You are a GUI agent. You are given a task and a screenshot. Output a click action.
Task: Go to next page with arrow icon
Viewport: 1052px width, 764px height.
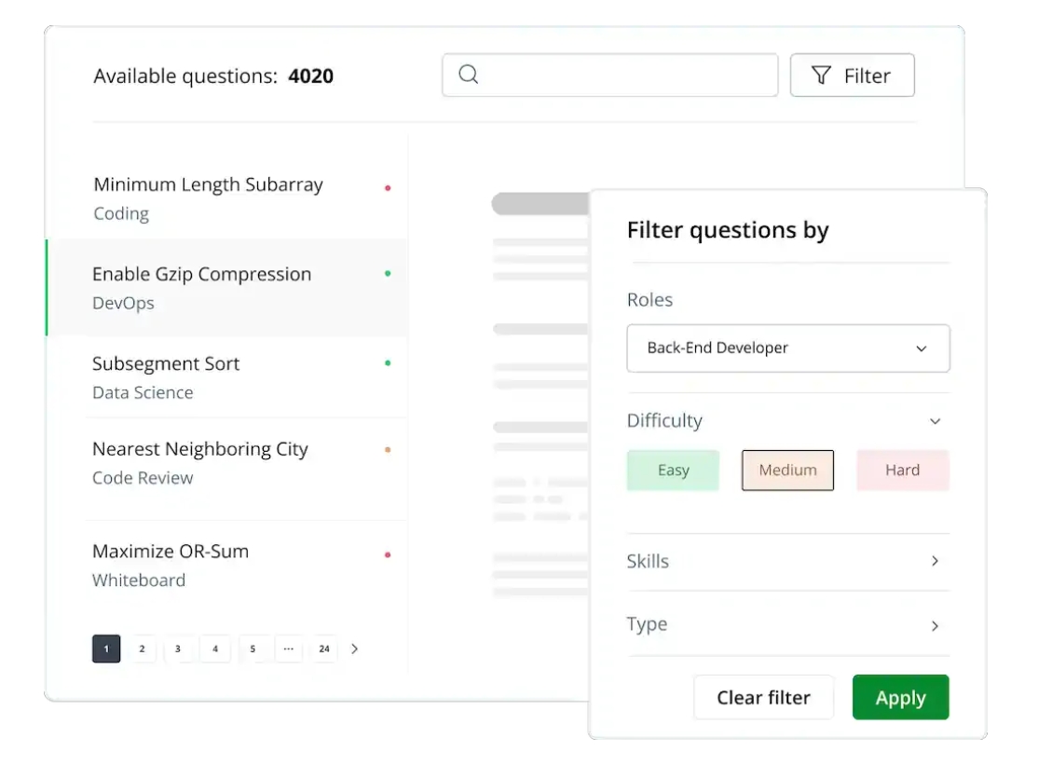pos(355,648)
